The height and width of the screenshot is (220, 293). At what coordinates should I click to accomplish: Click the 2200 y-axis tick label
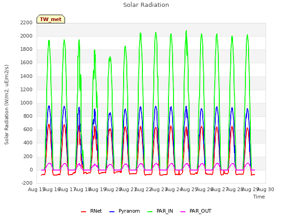[27, 22]
